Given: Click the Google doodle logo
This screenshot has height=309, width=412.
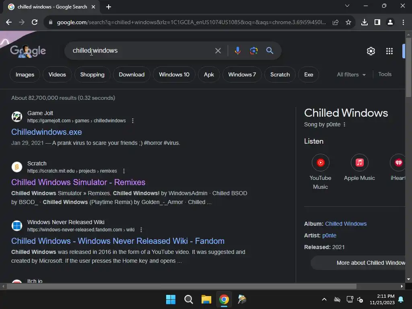Looking at the screenshot, I should 28,51.
